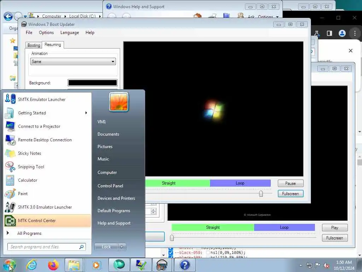Click the network tray icon

tap(309, 265)
